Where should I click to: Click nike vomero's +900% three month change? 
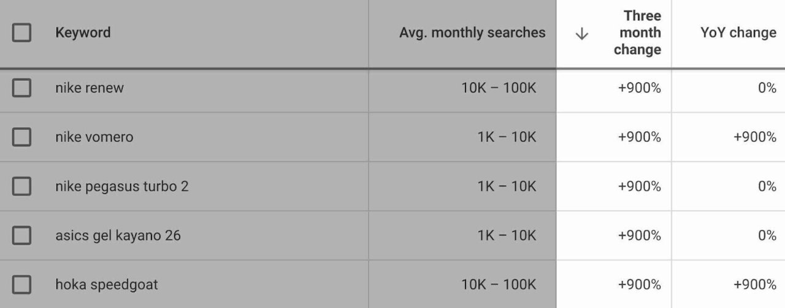point(639,137)
